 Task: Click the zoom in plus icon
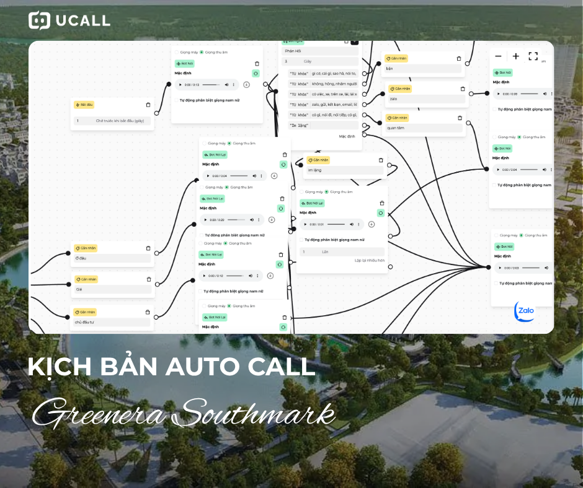click(515, 56)
